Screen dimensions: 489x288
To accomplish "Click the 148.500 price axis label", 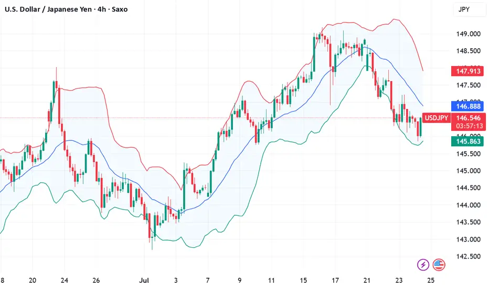I will (468, 51).
